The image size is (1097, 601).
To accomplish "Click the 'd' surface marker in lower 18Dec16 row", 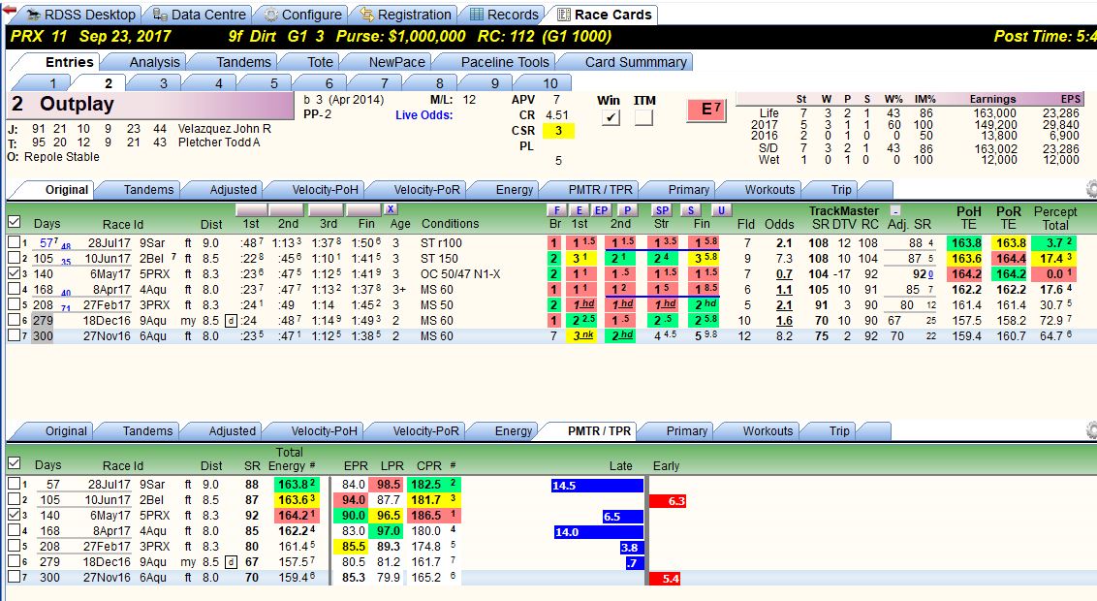I will click(x=231, y=562).
